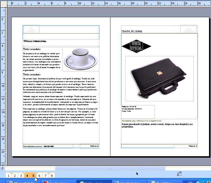Click the paragraph starting 'En primer lugar'

[60, 85]
